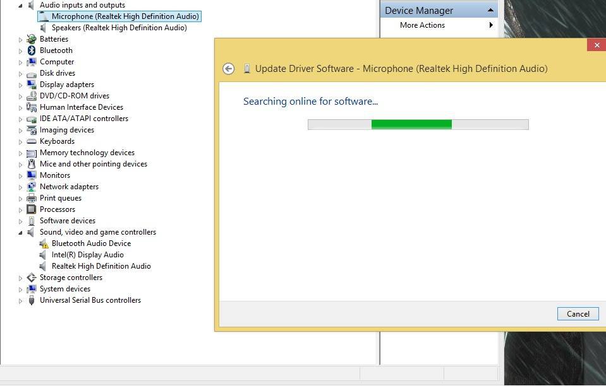Select the System devices category label
This screenshot has width=606, height=386.
pos(65,289)
